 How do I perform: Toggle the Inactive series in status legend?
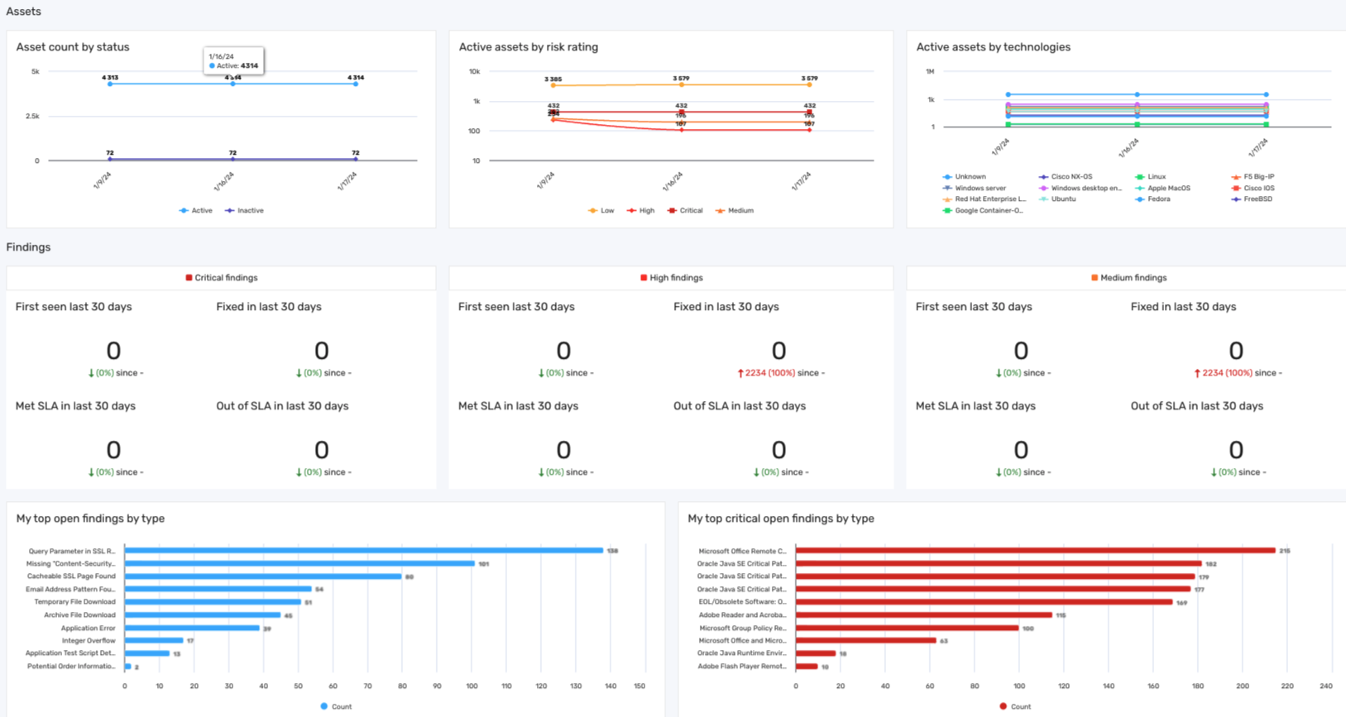(244, 211)
